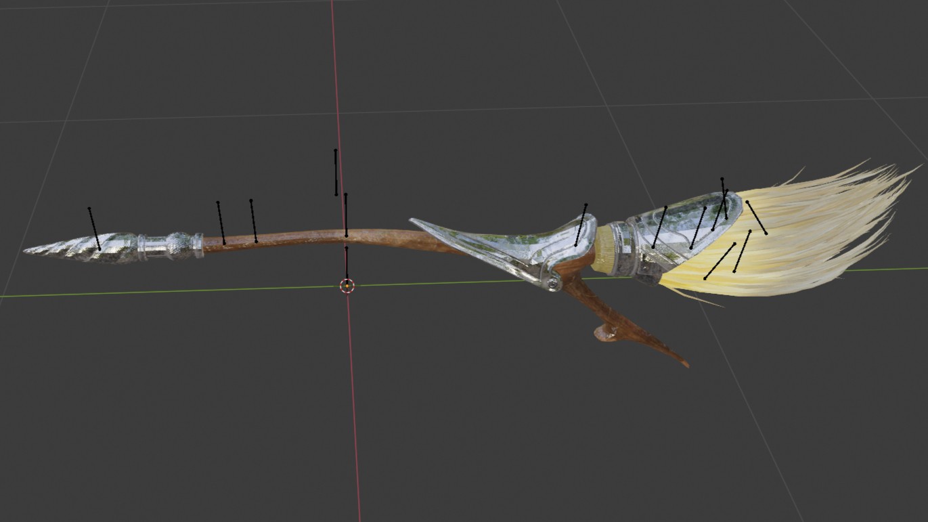The width and height of the screenshot is (928, 522).
Task: Select the leftmost of the two handle bones
Action: click(221, 222)
